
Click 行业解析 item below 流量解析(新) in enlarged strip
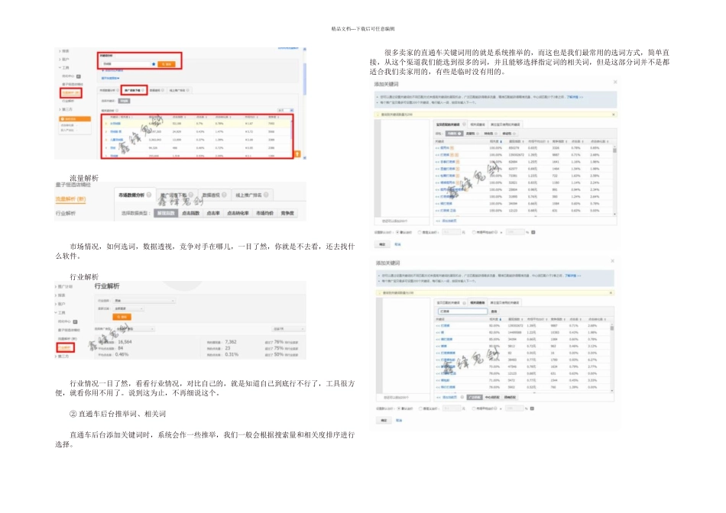coord(66,213)
